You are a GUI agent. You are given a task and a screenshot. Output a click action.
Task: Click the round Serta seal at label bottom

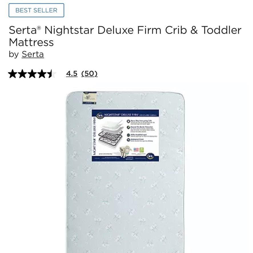(x=150, y=156)
